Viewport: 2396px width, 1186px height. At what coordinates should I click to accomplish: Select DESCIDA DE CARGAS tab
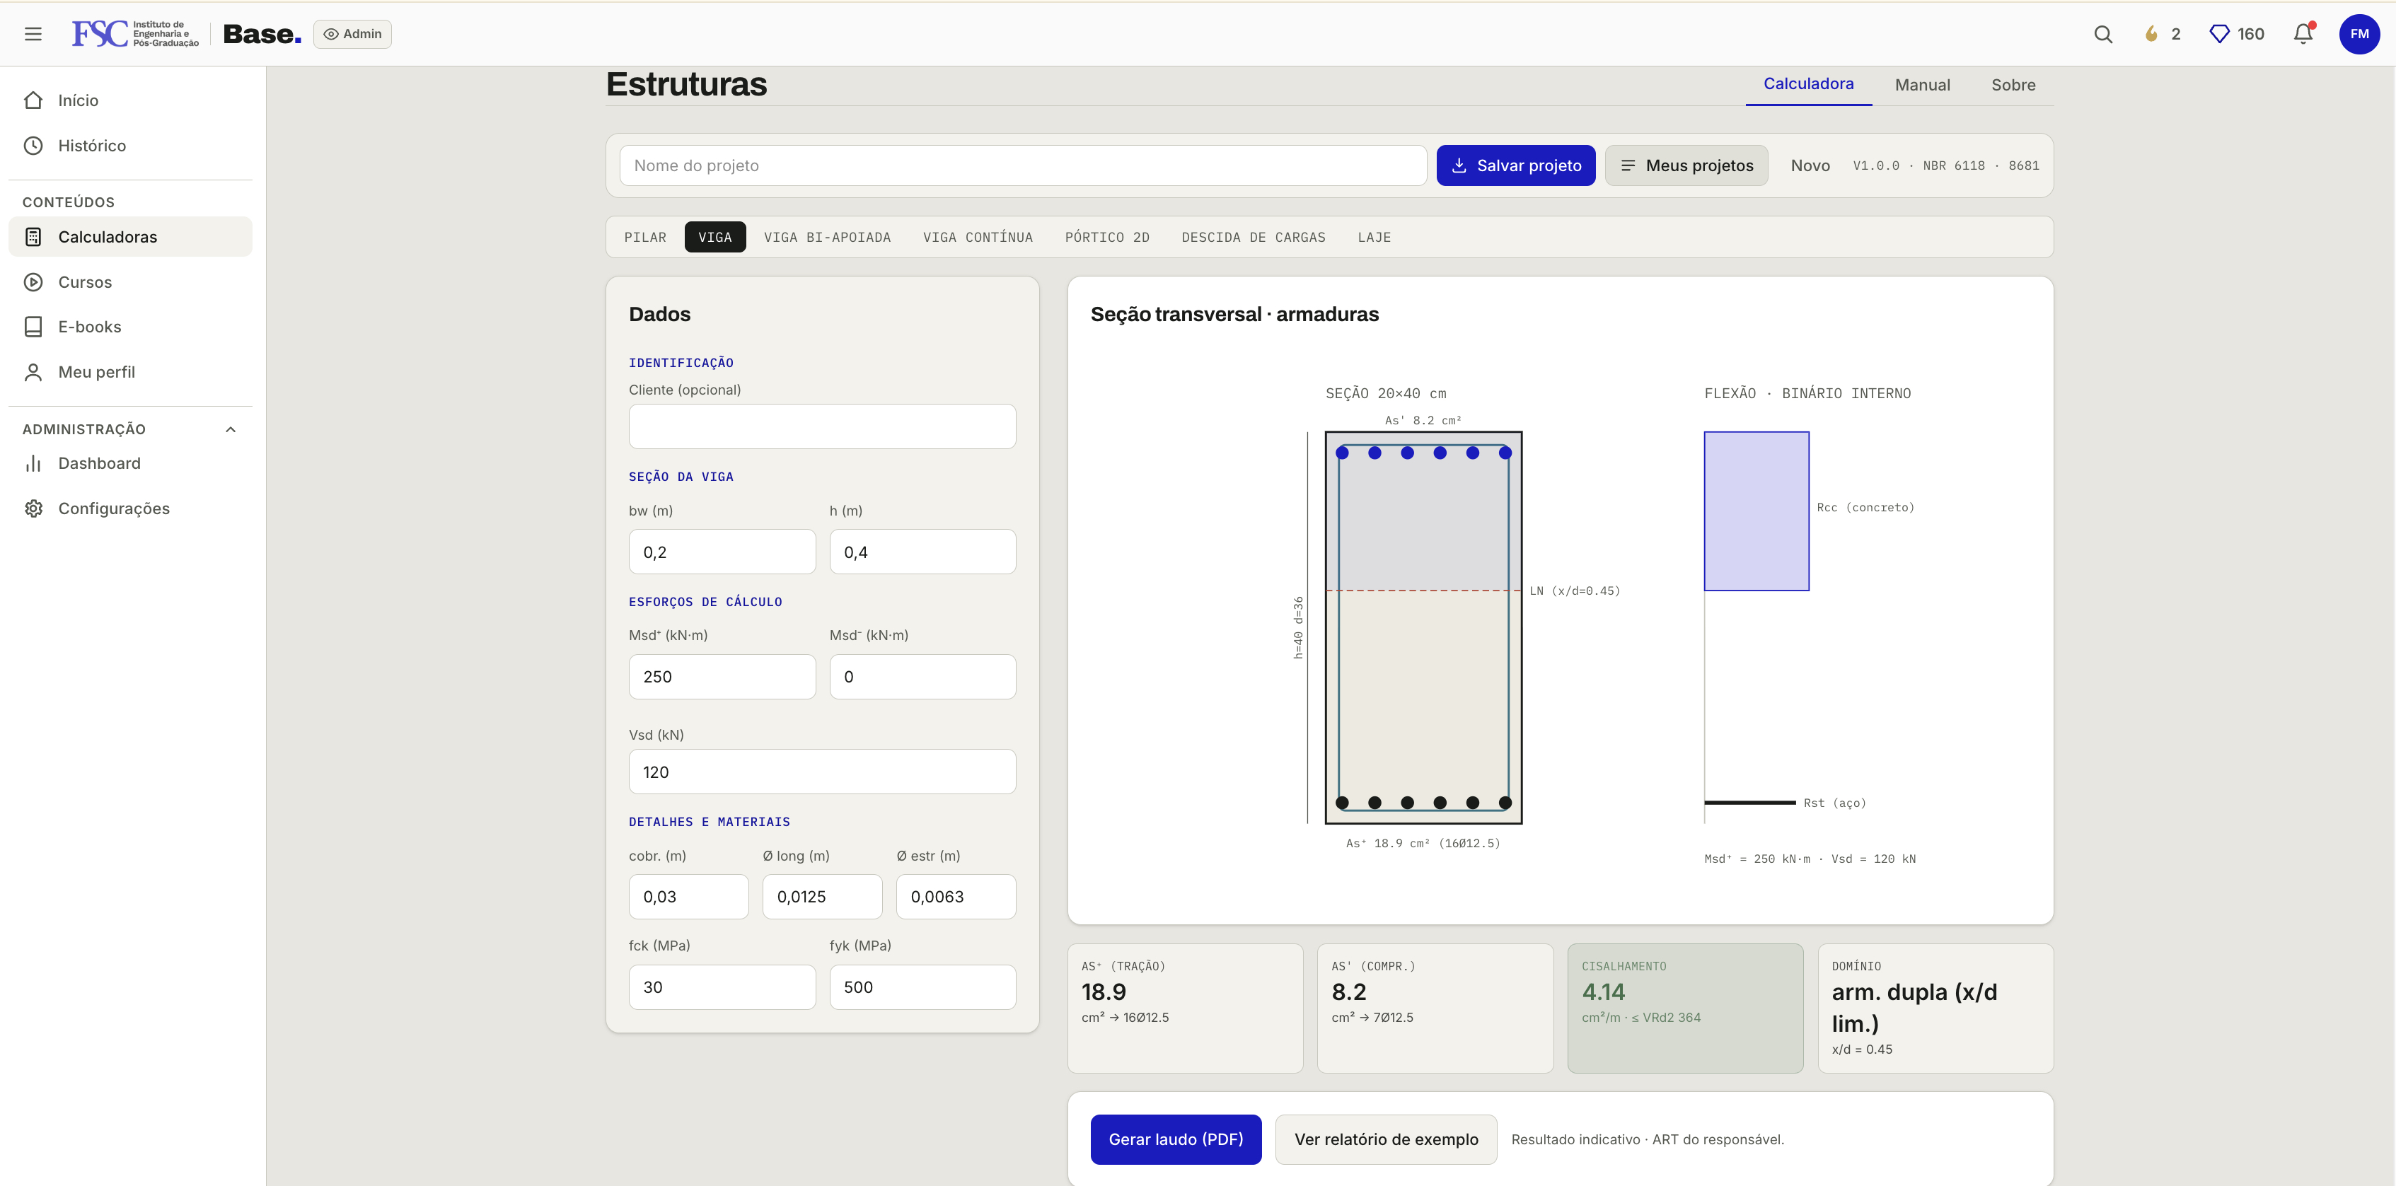coord(1253,237)
